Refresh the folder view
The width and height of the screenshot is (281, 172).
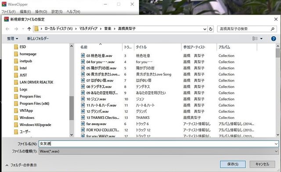point(211,29)
